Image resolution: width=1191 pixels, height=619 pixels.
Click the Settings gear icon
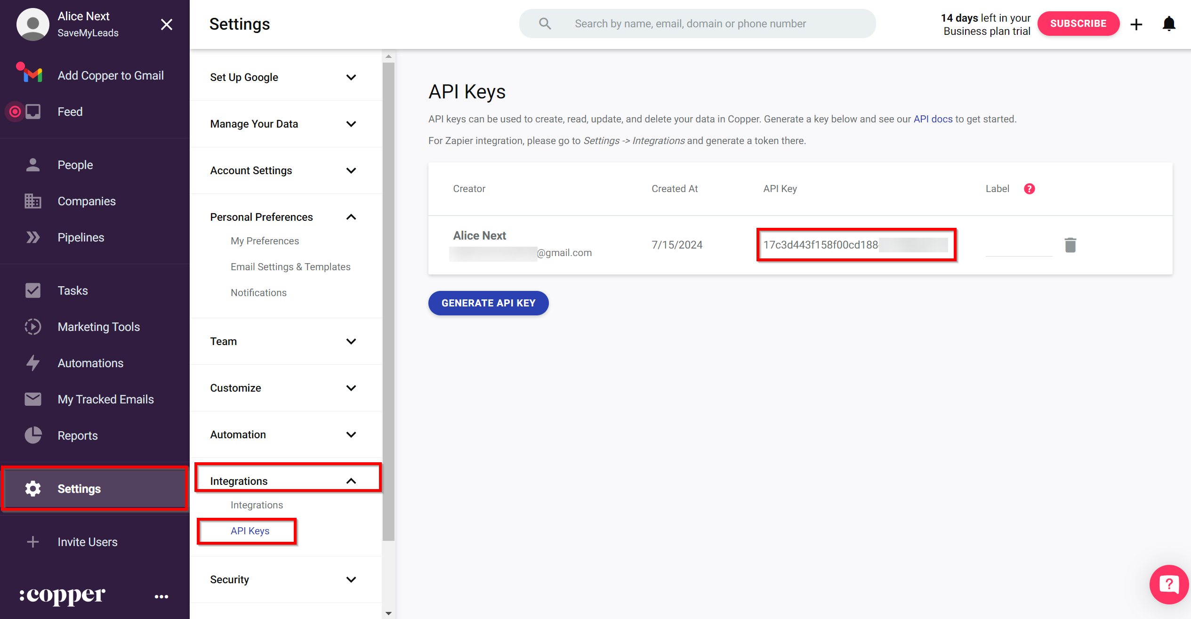tap(33, 489)
